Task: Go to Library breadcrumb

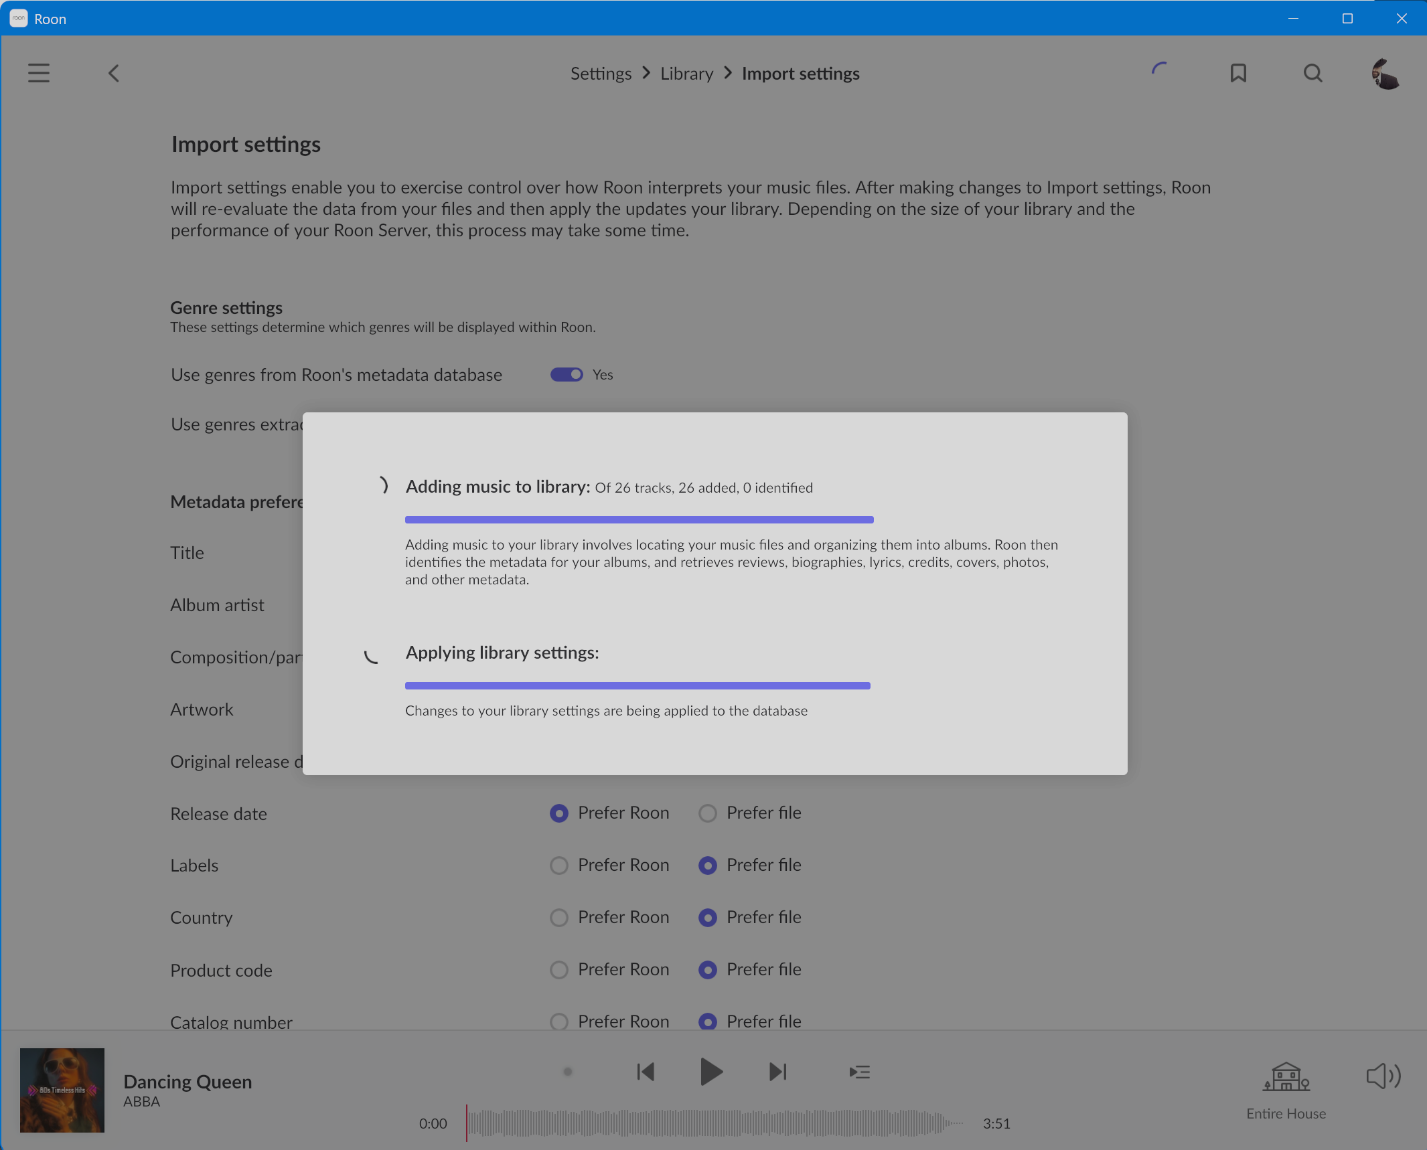Action: click(x=686, y=74)
